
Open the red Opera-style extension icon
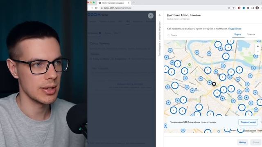[x=239, y=8]
